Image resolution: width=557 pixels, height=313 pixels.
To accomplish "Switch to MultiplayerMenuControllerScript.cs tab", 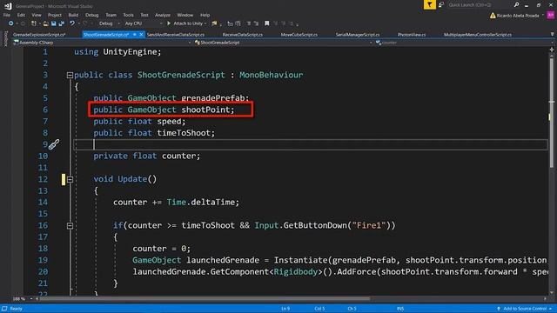I will [x=478, y=35].
